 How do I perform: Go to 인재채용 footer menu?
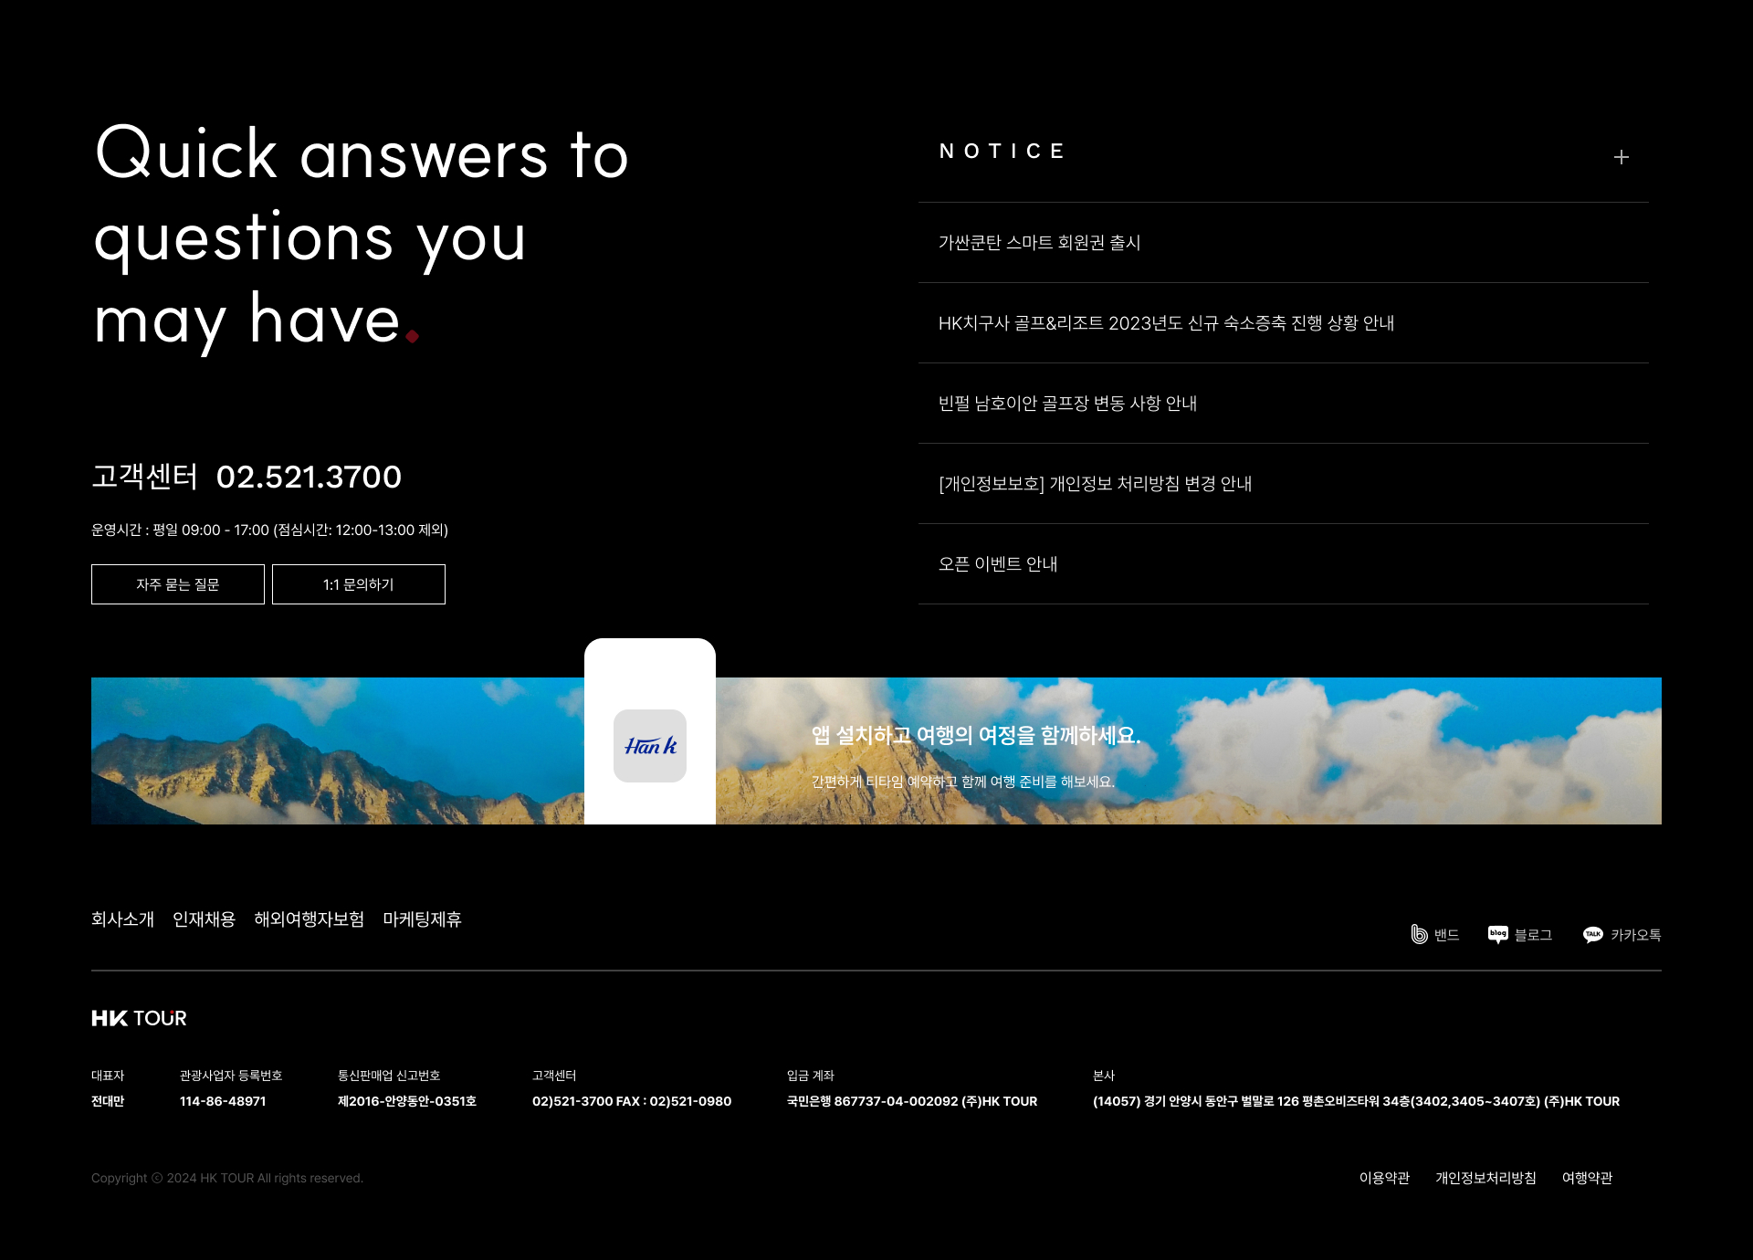point(204,919)
